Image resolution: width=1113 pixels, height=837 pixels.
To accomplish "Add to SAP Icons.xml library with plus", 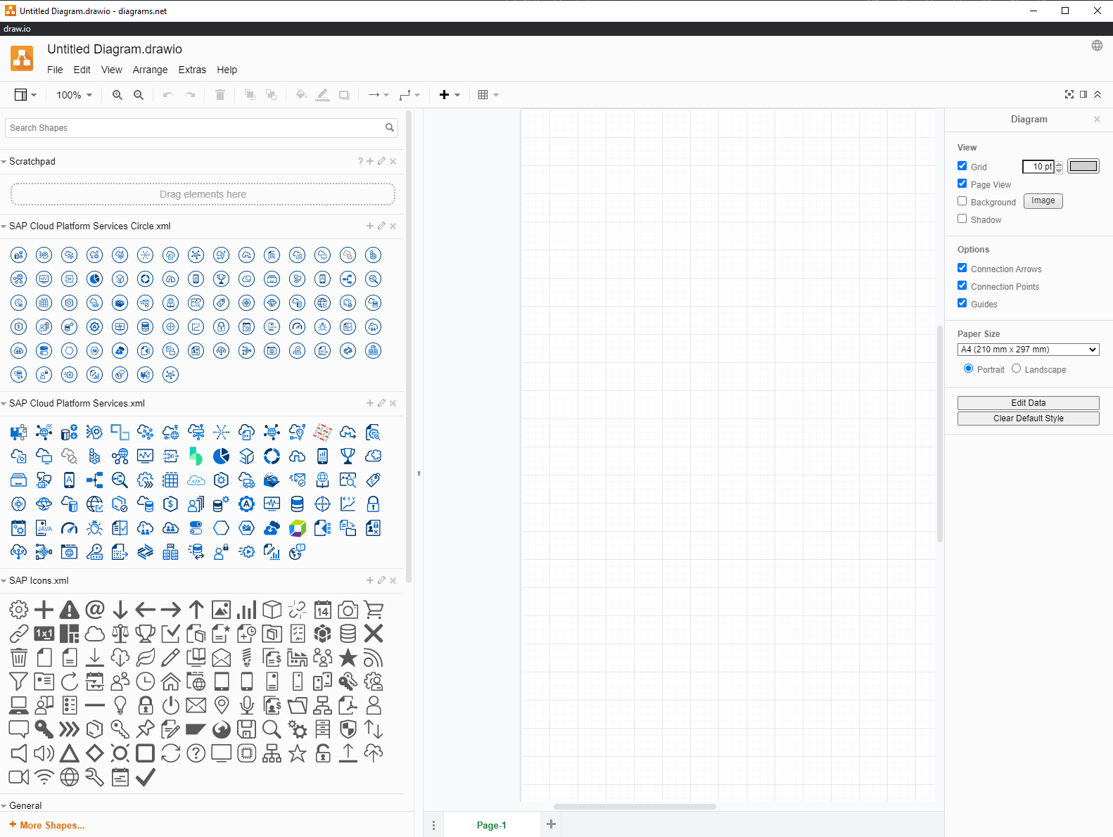I will [370, 580].
